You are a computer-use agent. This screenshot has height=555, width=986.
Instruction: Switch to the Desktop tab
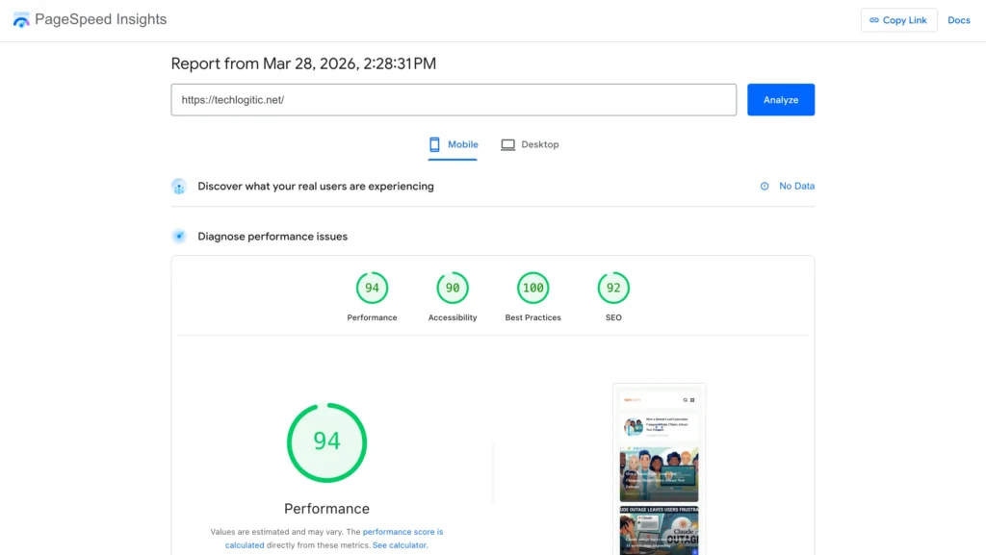click(531, 144)
